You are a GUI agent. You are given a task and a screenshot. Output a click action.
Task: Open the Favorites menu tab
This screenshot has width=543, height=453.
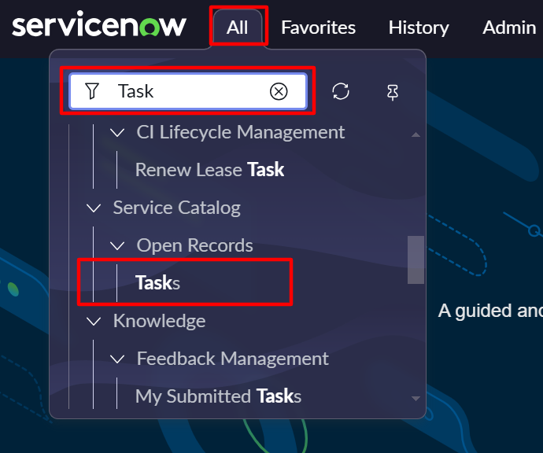pyautogui.click(x=318, y=28)
